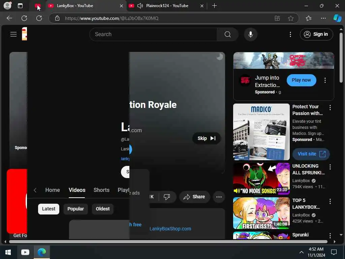The width and height of the screenshot is (345, 259).
Task: Select the channel Home tab
Action: (53, 190)
